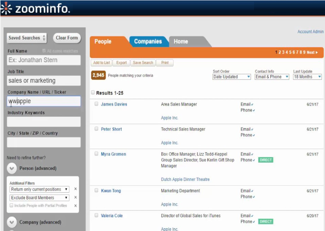Check the box for James Davies

click(97, 104)
